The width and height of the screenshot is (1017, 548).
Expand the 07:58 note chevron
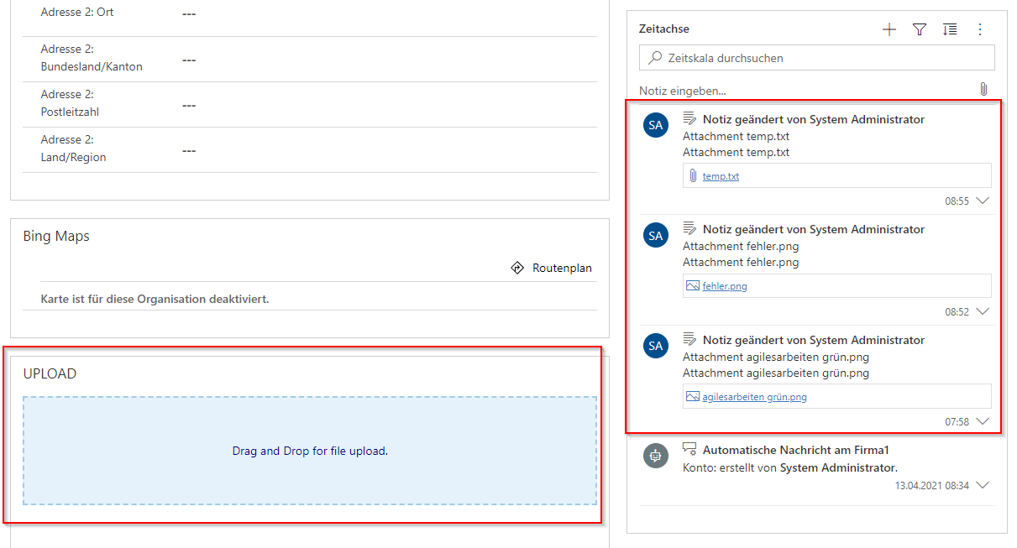tap(983, 421)
